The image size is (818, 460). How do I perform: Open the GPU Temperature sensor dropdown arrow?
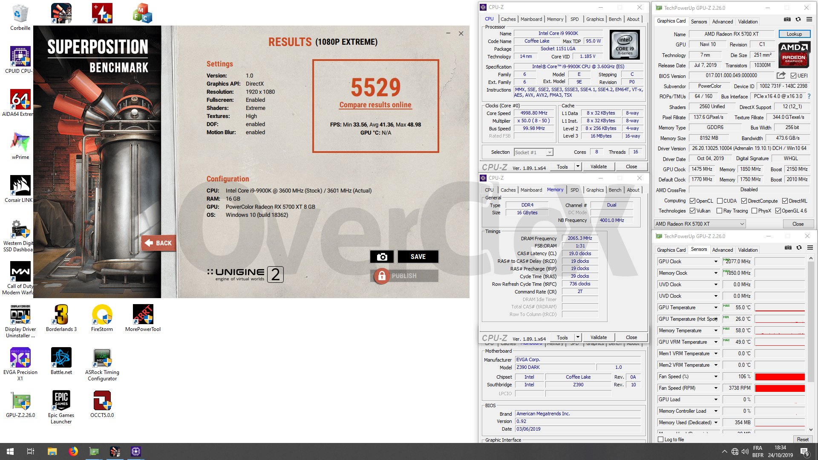716,308
